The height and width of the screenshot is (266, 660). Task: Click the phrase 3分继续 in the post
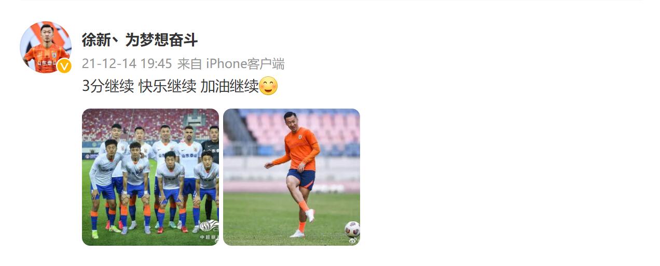click(108, 86)
